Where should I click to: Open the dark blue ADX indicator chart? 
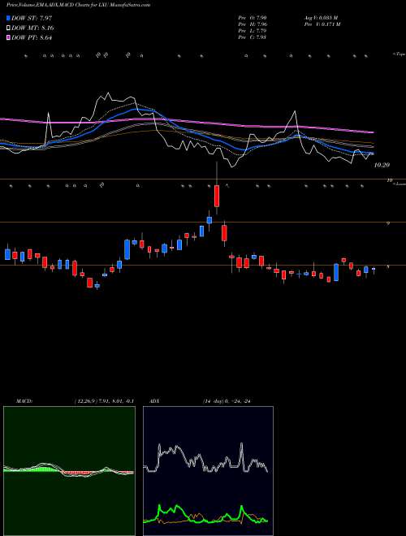(x=208, y=471)
